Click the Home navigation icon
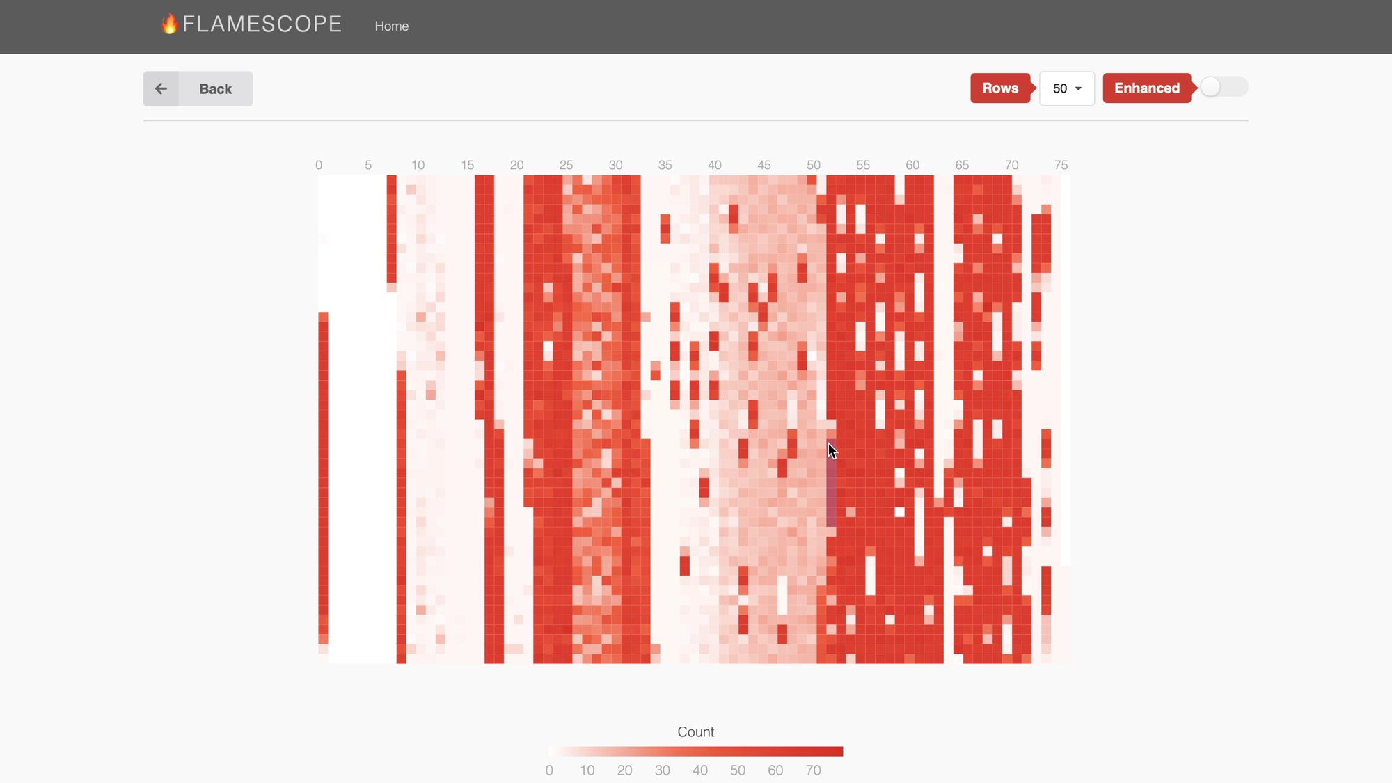1392x783 pixels. coord(391,26)
